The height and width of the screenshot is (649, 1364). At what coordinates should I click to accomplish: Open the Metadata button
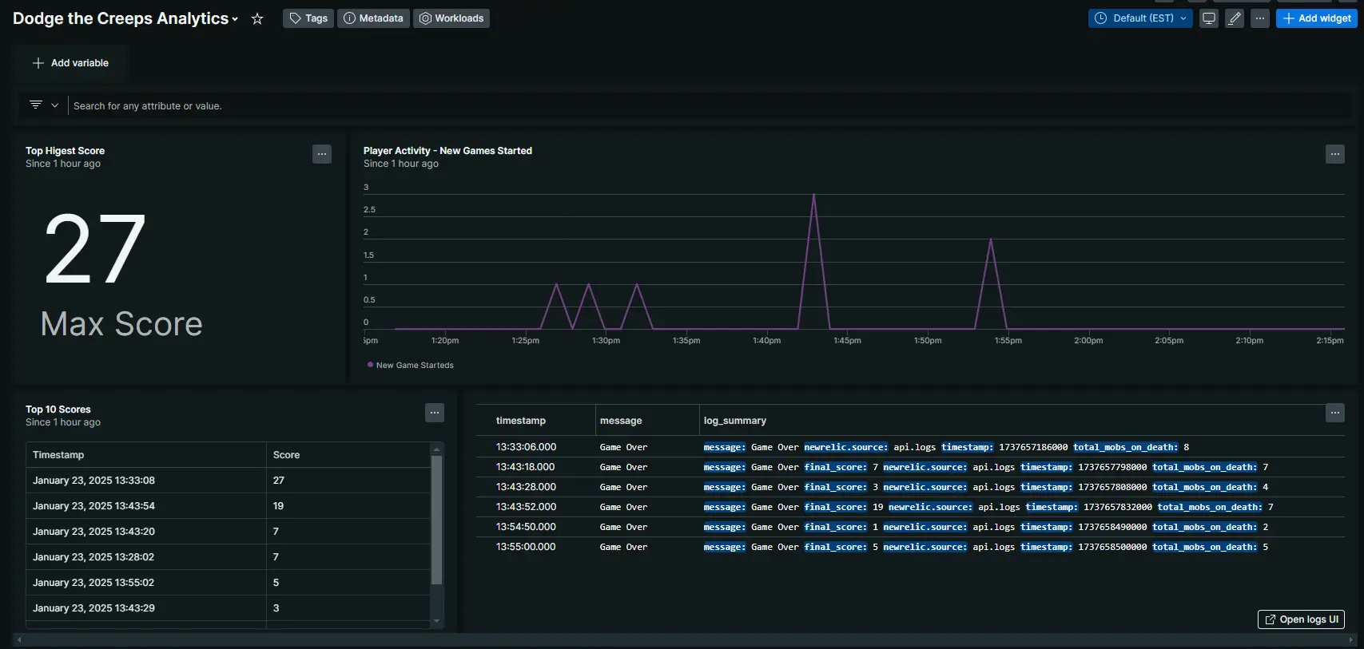[x=373, y=18]
